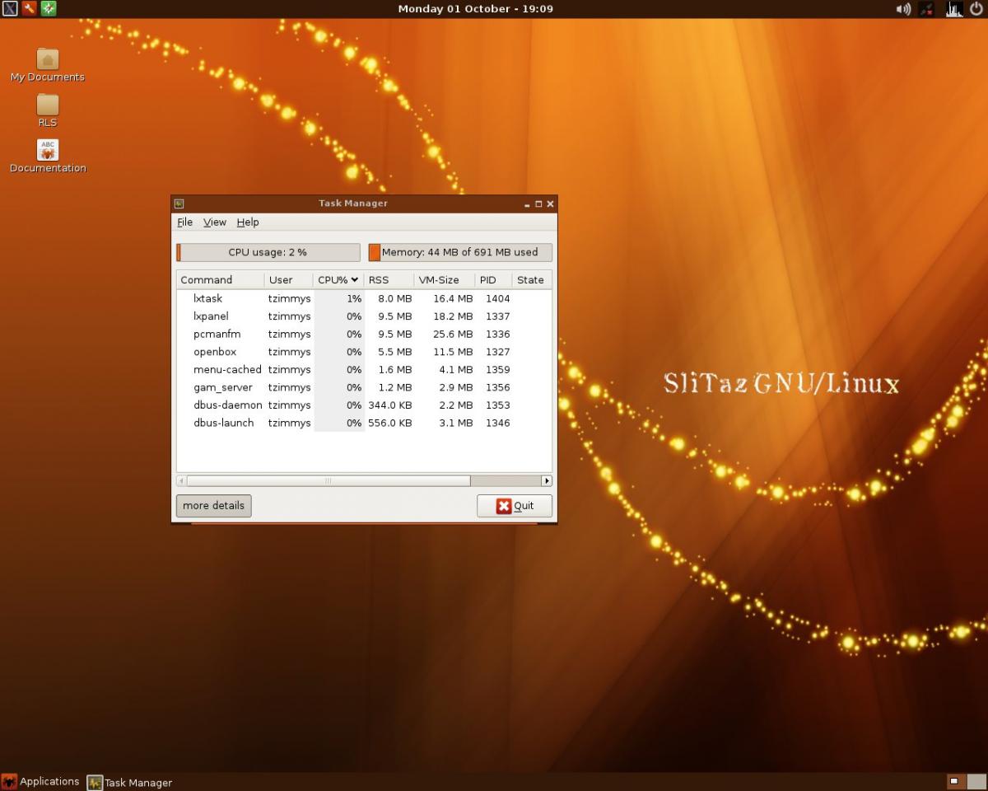Select the dbus-launch process row
Viewport: 988px width, 791px height.
click(364, 423)
